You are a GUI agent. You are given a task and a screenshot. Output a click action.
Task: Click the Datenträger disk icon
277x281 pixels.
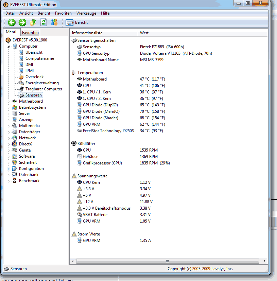click(x=15, y=132)
